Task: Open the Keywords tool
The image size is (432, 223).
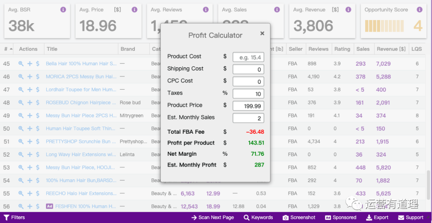Action: coord(258,217)
